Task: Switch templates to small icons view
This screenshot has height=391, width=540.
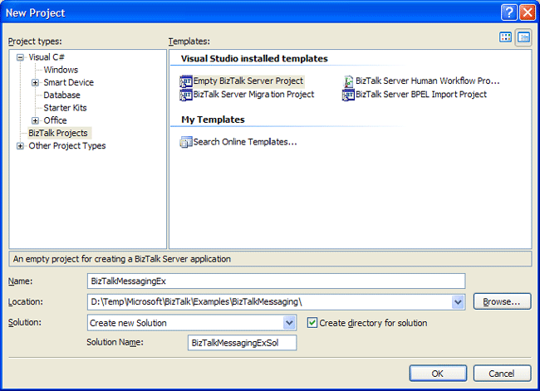Action: pos(524,37)
